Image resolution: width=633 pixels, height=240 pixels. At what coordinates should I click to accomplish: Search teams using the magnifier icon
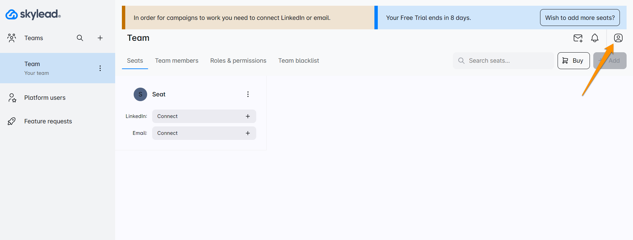point(80,38)
